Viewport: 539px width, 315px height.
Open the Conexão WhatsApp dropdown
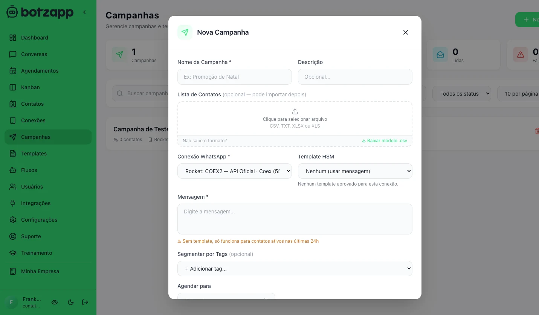click(x=235, y=171)
